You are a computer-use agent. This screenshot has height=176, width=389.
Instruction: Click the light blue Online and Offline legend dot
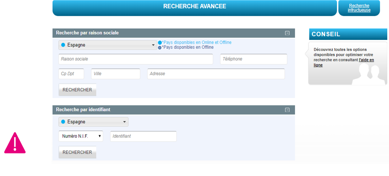coord(160,43)
